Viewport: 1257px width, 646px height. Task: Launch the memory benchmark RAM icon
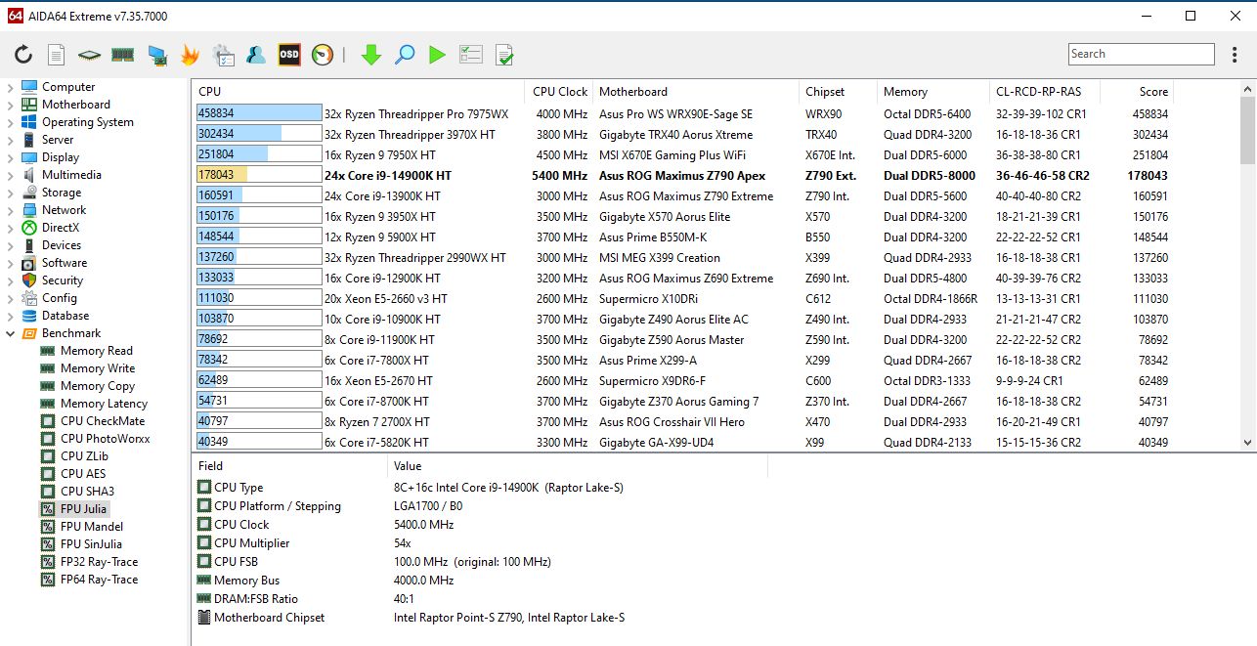(122, 55)
